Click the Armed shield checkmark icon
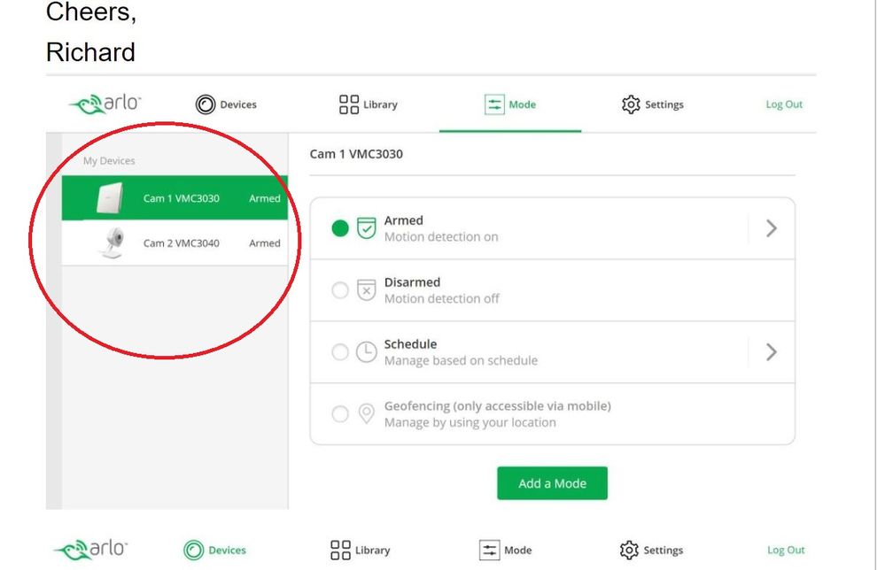885x570 pixels. coord(366,228)
